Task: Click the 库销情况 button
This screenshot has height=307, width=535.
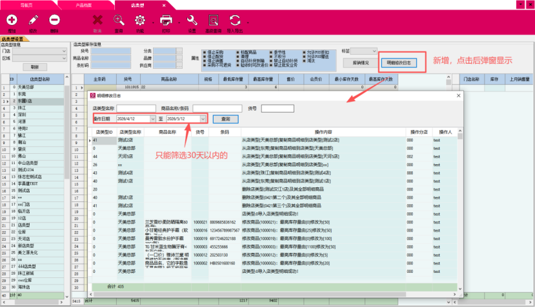Action: [x=360, y=62]
